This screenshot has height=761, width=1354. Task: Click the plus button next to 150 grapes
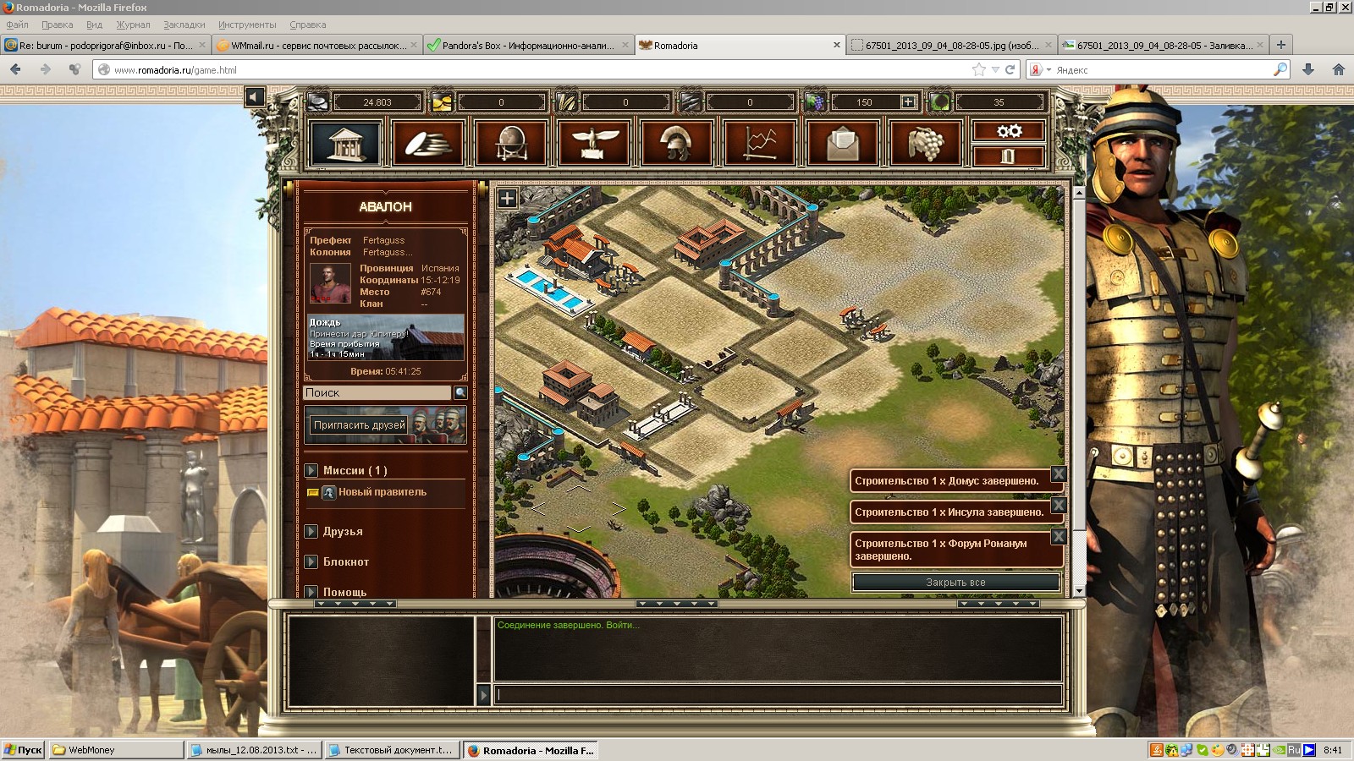tap(908, 101)
